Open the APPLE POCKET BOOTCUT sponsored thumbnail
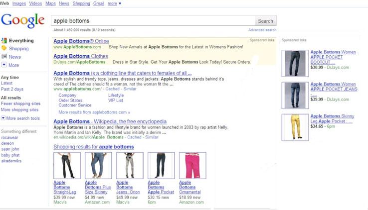368x210 pixels. click(x=294, y=63)
